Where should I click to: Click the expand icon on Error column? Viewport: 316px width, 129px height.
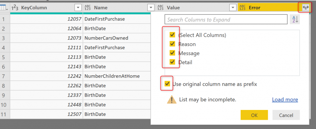point(305,8)
